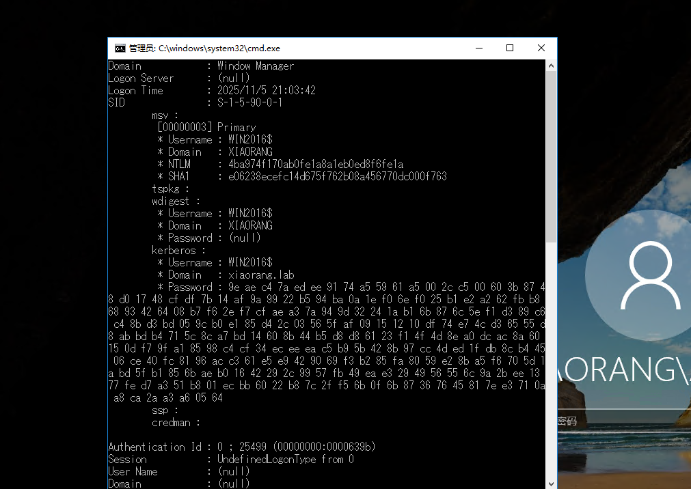The height and width of the screenshot is (489, 691).
Task: Click the console vertical scrollbar thumb
Action: [551, 156]
